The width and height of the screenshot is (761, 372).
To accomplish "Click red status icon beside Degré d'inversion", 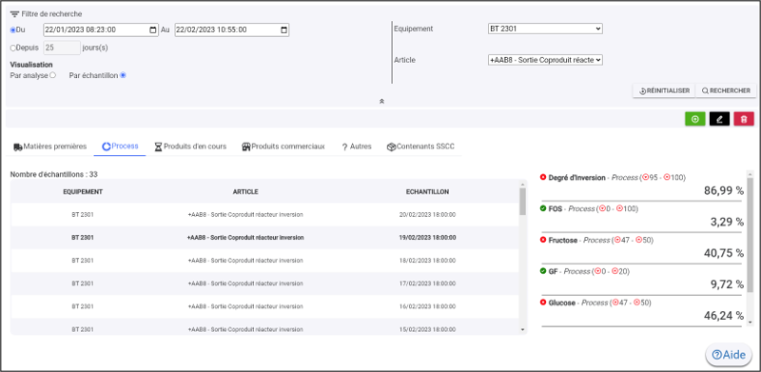I will 543,177.
